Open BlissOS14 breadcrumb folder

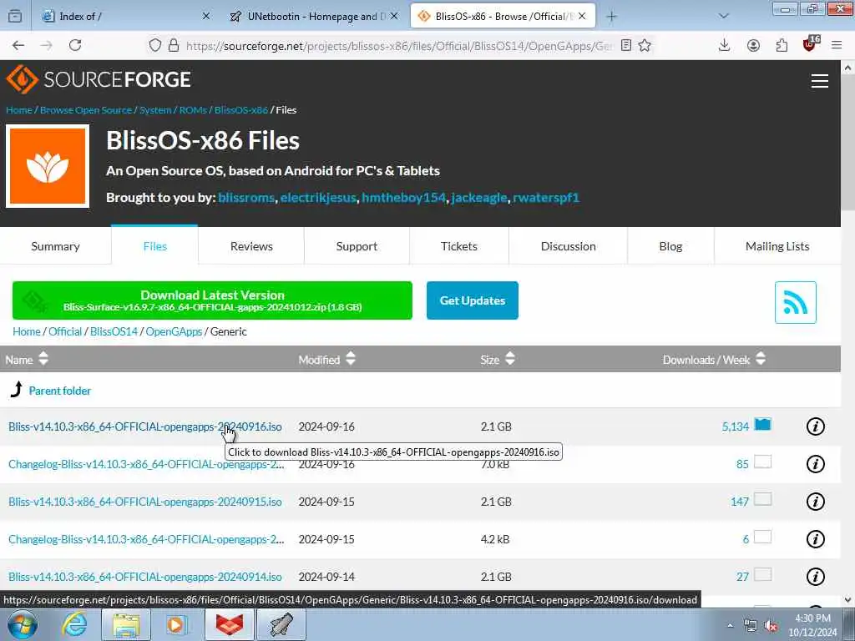(x=114, y=331)
